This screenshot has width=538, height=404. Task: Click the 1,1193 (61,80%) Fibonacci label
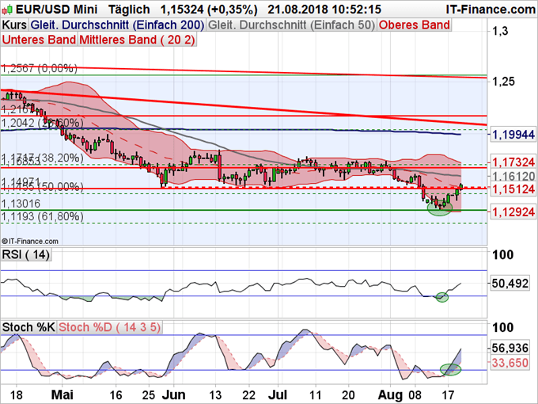(43, 217)
